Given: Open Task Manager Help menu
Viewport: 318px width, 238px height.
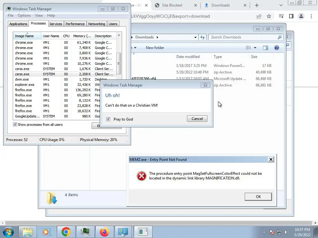Looking at the screenshot, I should pyautogui.click(x=51, y=15).
